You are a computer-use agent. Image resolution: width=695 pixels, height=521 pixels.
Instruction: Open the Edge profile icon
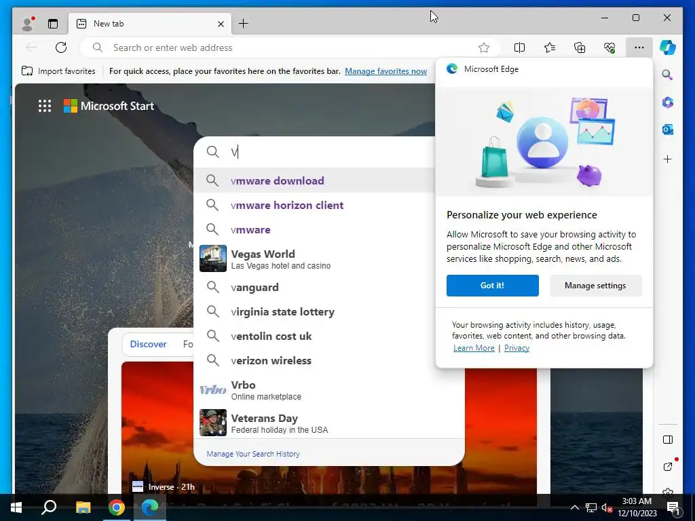[x=28, y=24]
